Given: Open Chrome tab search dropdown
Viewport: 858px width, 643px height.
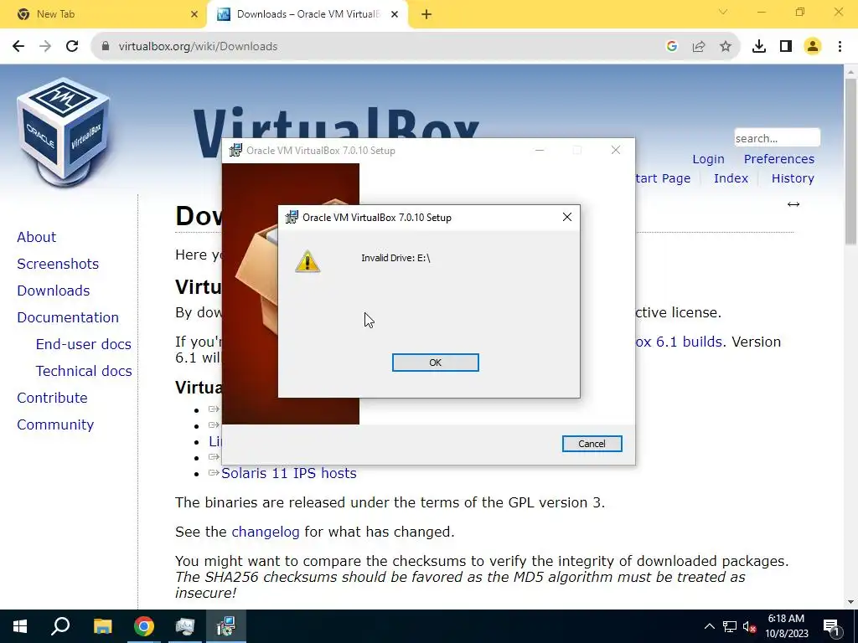Looking at the screenshot, I should click(x=722, y=12).
